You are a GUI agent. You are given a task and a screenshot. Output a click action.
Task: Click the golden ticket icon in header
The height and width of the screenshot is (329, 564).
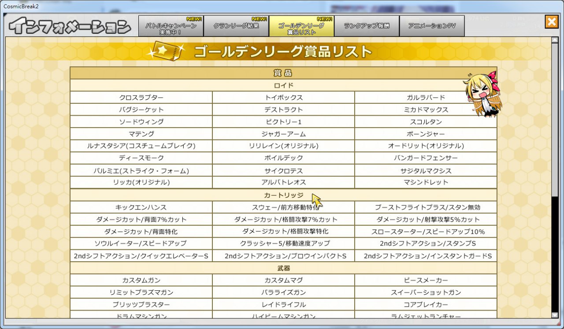pos(165,52)
